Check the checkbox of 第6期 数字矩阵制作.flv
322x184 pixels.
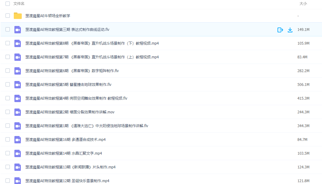click(7, 71)
